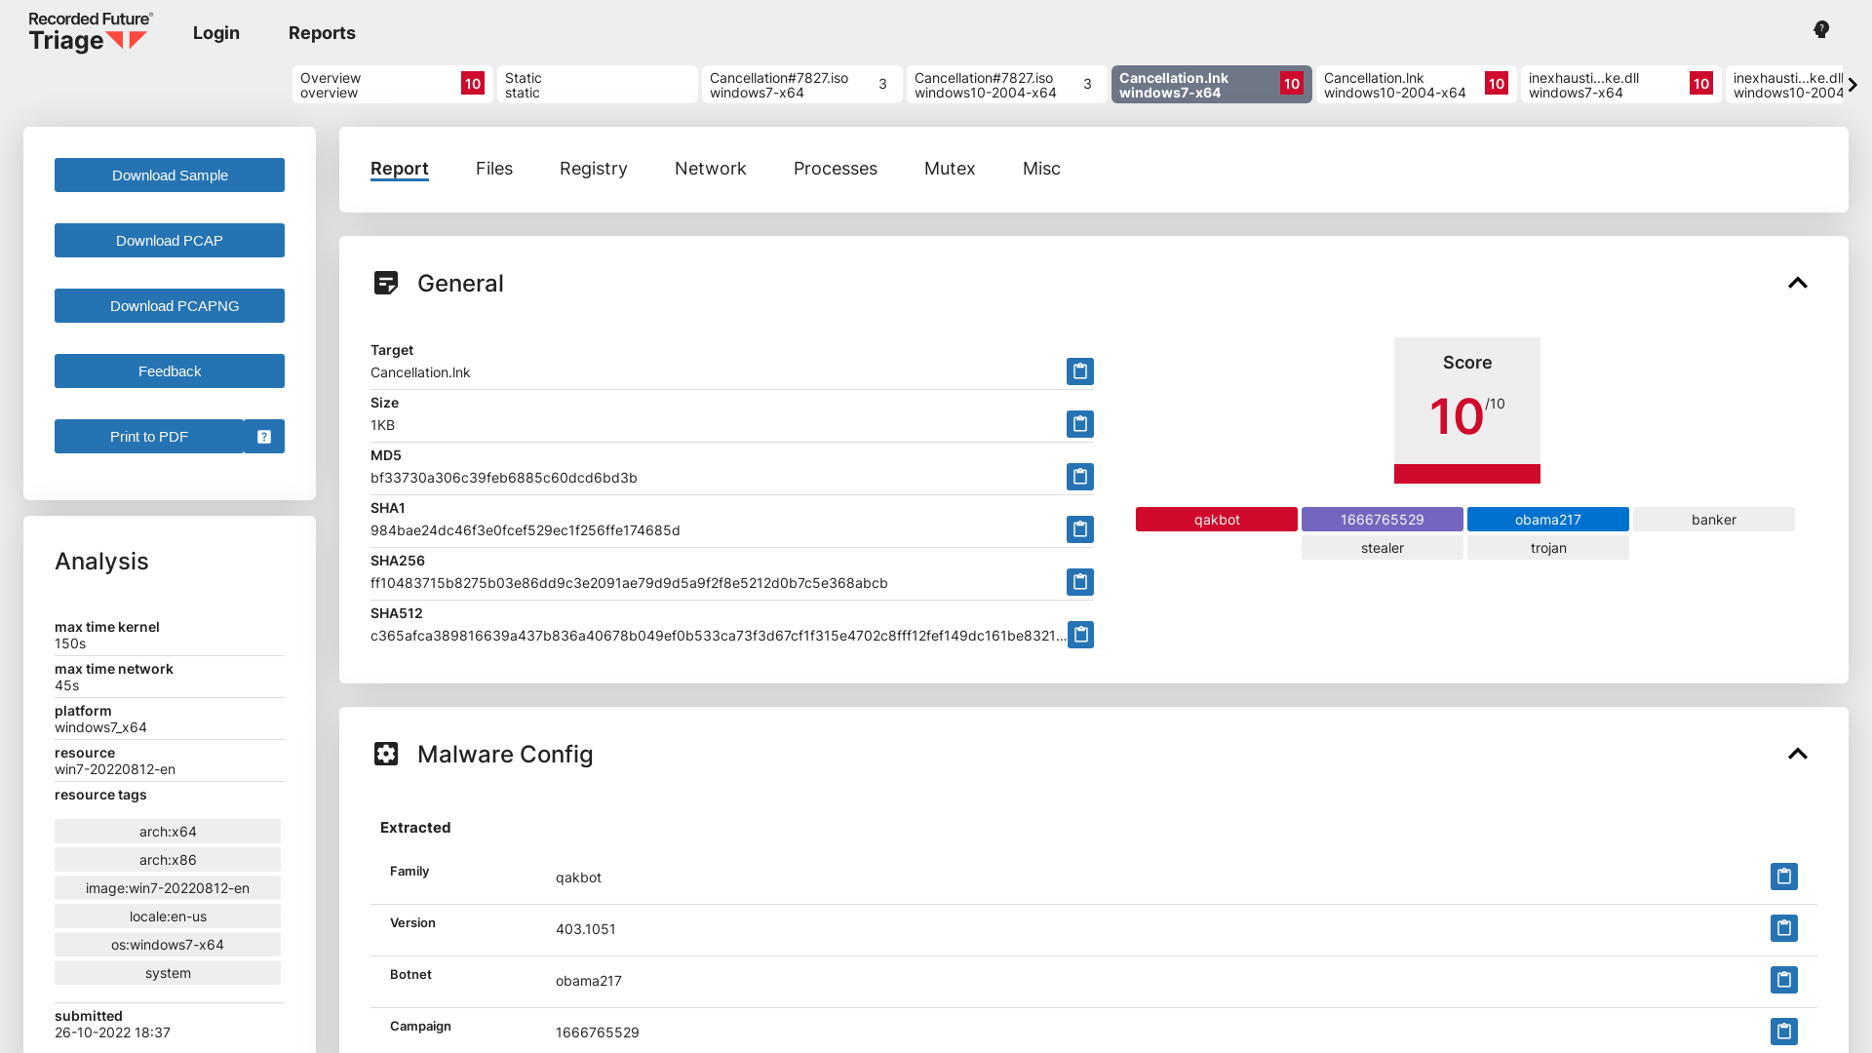Select the Registry tab

pos(593,168)
